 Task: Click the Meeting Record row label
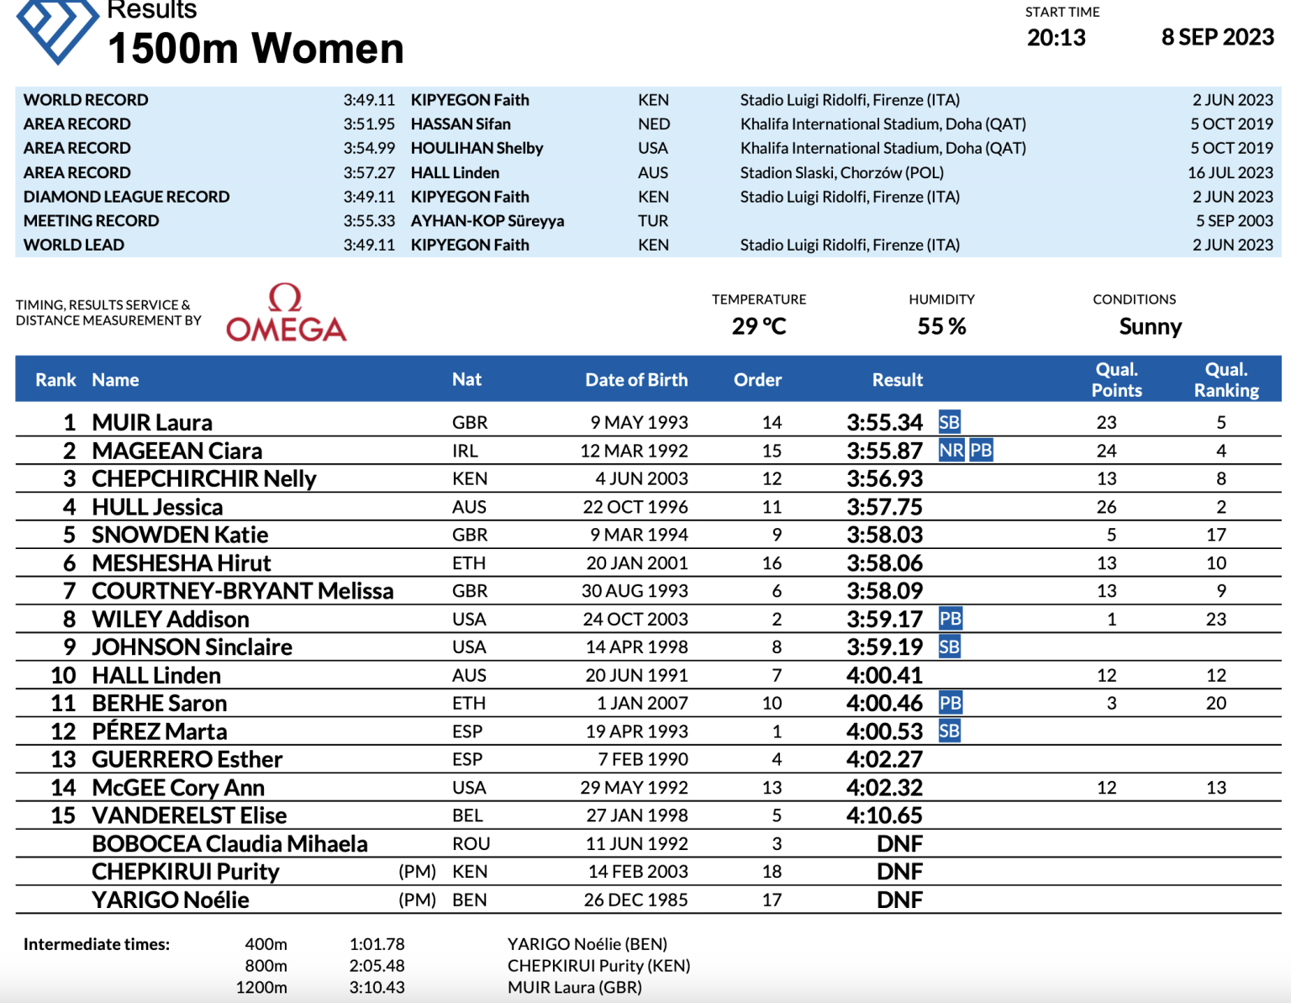coord(91,221)
